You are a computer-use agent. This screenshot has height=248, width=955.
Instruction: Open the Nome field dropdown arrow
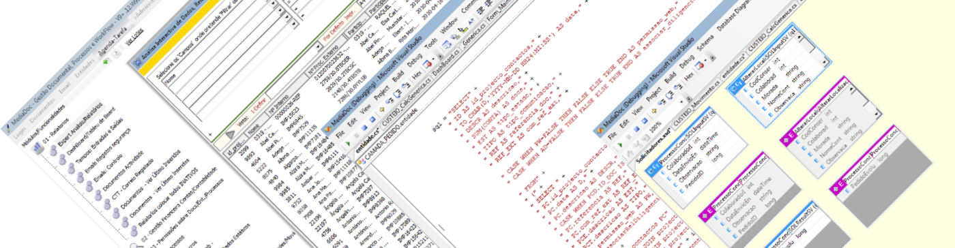[273, 3]
